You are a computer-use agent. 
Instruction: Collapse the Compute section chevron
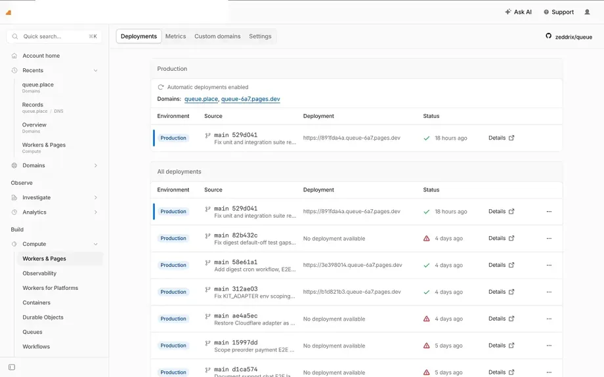(x=96, y=244)
